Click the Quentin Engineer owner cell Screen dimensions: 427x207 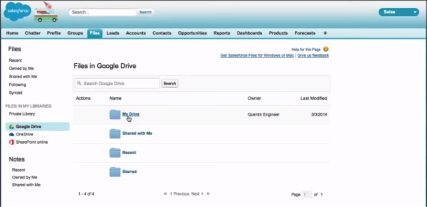click(x=264, y=115)
